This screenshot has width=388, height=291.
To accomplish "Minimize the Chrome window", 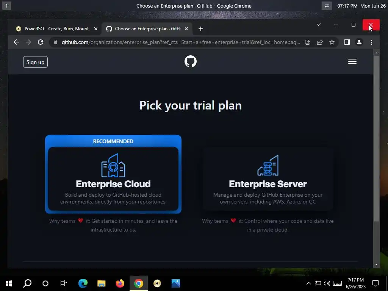I will [x=336, y=25].
